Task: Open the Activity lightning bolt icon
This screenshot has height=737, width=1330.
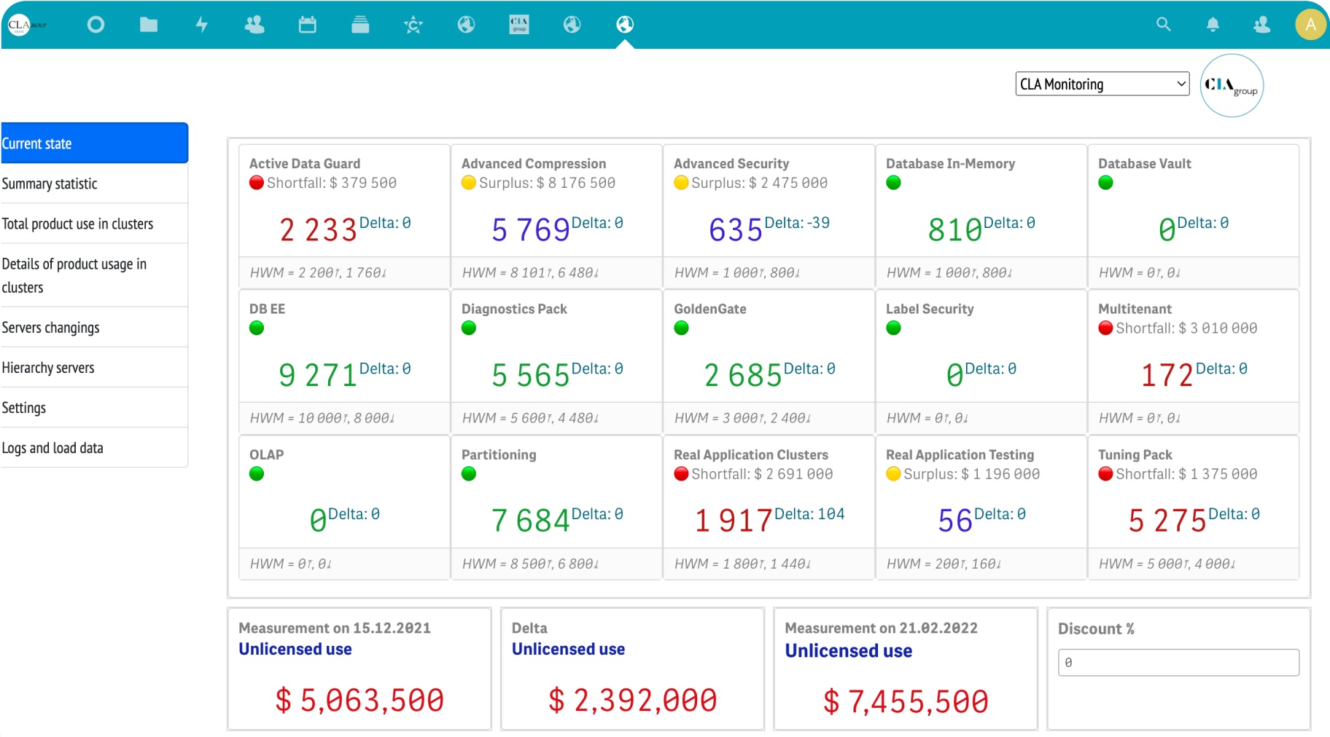Action: 202,25
